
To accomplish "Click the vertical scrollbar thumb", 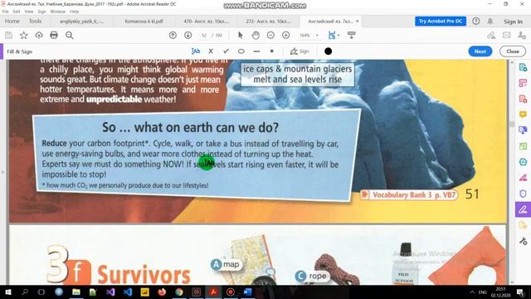I will (x=512, y=125).
